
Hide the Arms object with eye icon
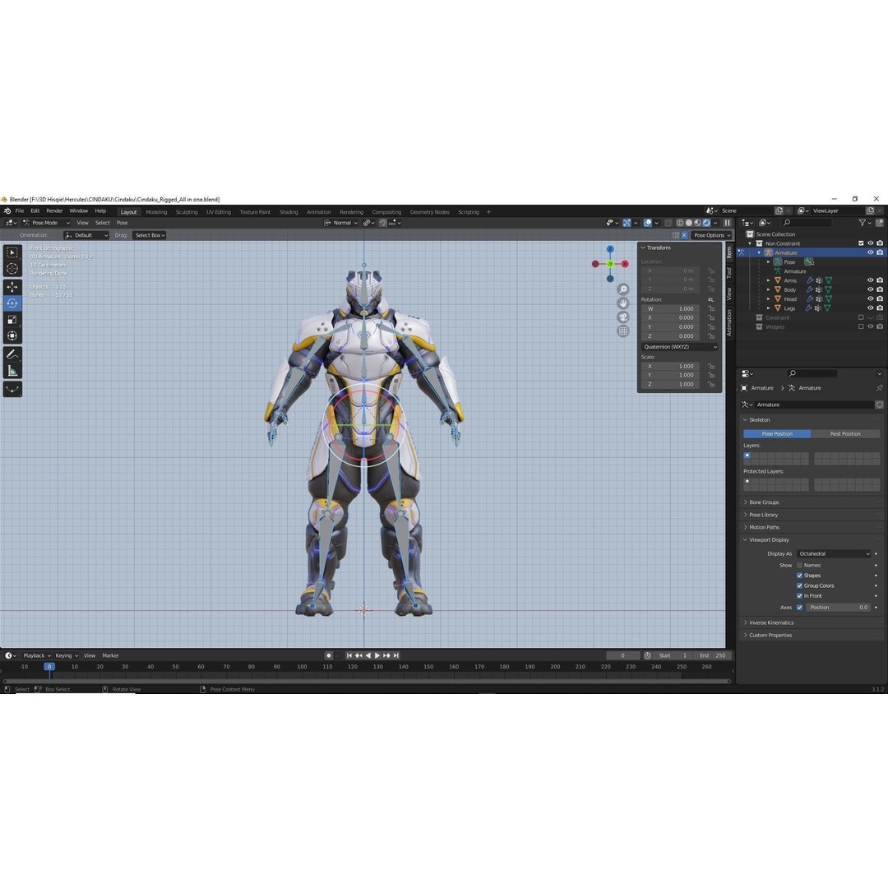pos(871,280)
